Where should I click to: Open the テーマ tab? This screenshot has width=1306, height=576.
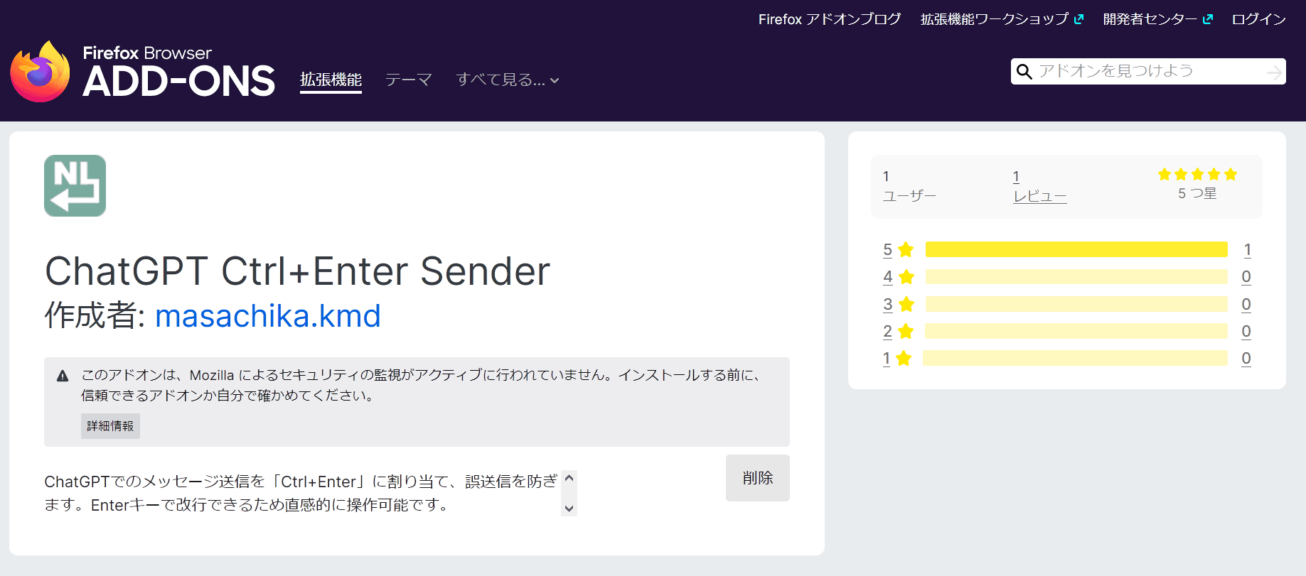(x=409, y=80)
